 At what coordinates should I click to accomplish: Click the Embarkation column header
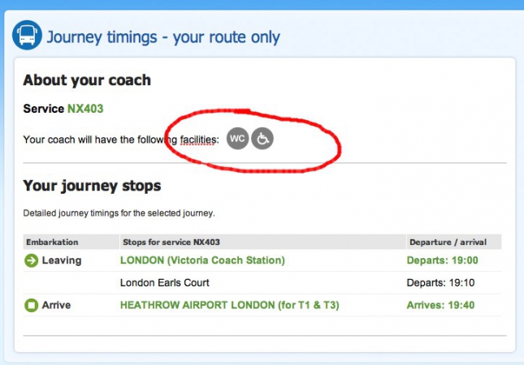[52, 243]
